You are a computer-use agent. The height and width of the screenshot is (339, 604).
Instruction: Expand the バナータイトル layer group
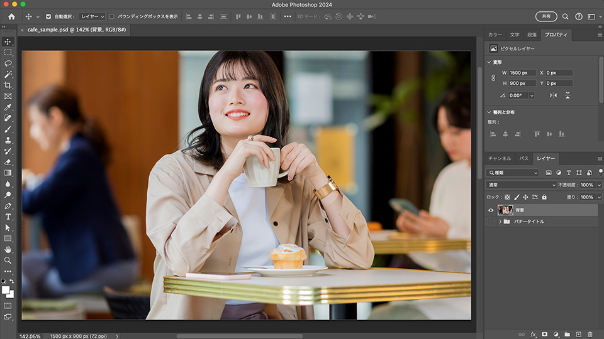coord(500,222)
